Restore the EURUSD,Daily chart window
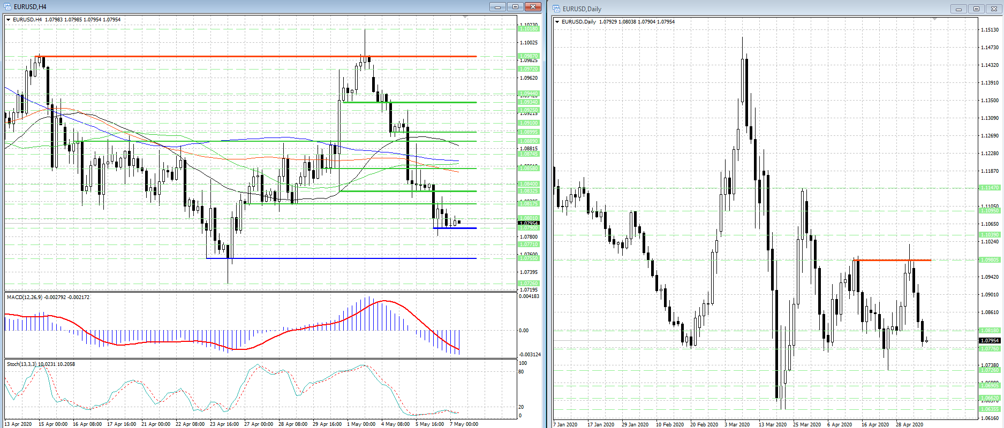This screenshot has height=428, width=1004. (976, 9)
